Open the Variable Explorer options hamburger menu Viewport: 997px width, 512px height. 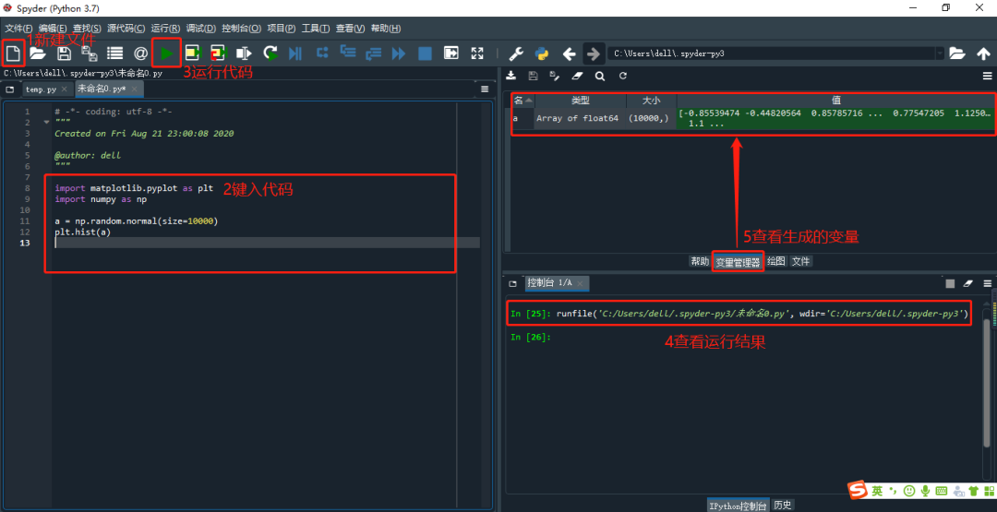click(987, 76)
